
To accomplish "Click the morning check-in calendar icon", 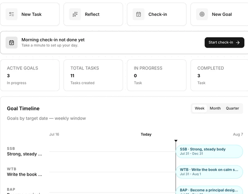I will (x=12, y=43).
